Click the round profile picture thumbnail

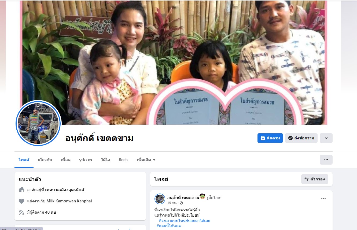(39, 124)
